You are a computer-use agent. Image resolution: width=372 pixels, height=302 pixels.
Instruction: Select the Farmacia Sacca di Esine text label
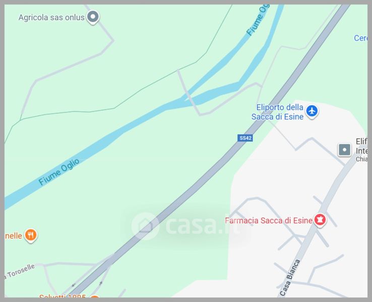[269, 220]
